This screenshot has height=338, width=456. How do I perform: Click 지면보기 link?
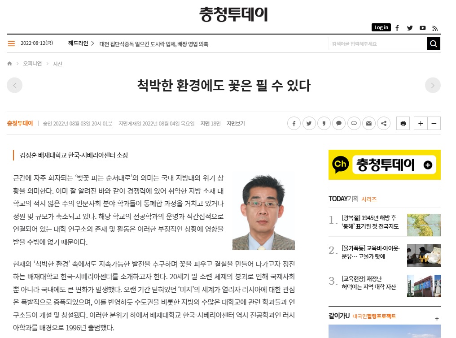pyautogui.click(x=236, y=123)
